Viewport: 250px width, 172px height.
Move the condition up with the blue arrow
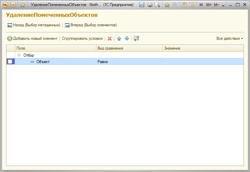[x=119, y=38]
